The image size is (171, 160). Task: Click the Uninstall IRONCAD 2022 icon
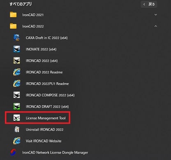pyautogui.click(x=17, y=129)
